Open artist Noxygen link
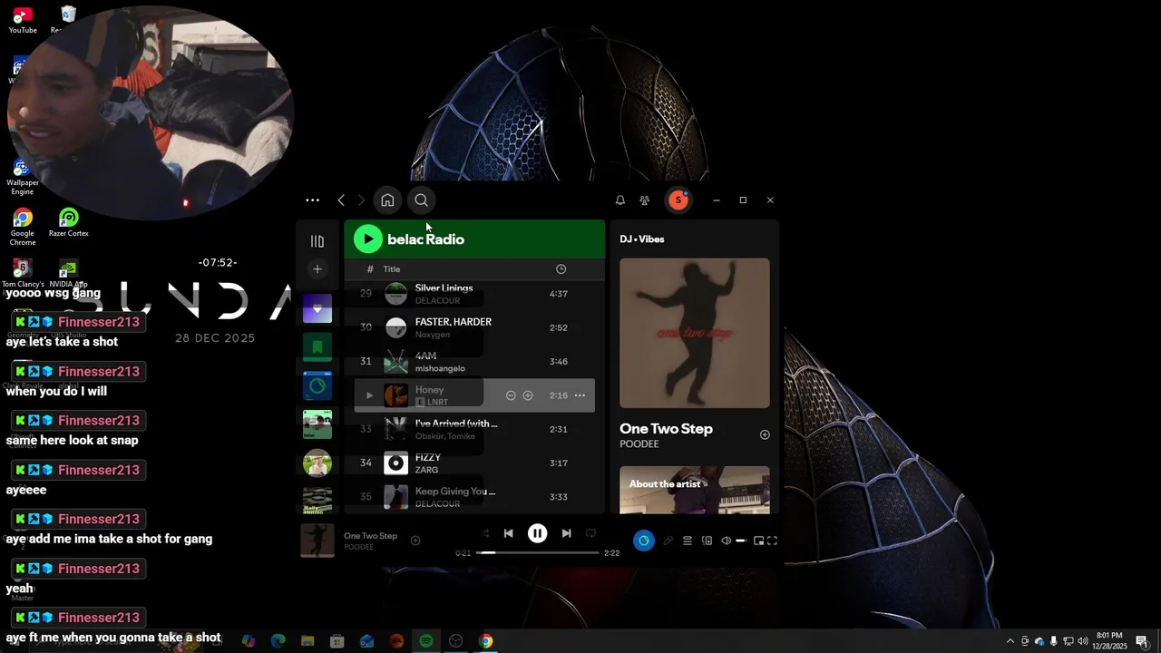Image resolution: width=1161 pixels, height=653 pixels. (x=433, y=335)
